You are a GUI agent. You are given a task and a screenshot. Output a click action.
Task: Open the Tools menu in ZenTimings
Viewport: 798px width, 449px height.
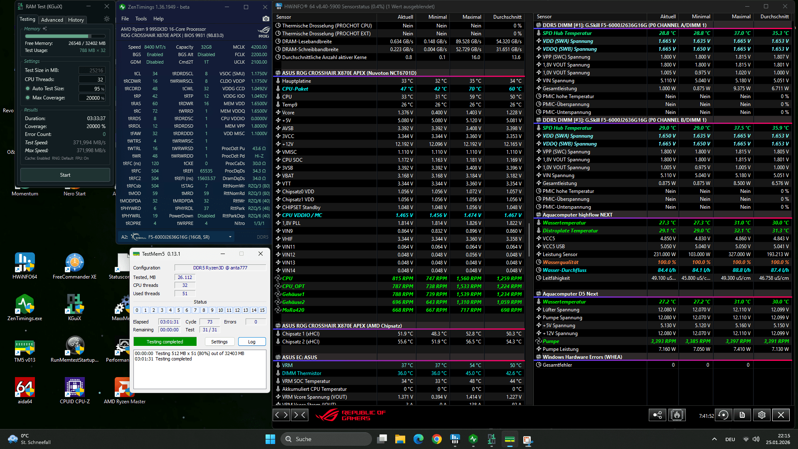(141, 19)
